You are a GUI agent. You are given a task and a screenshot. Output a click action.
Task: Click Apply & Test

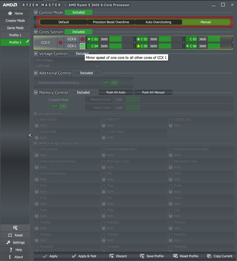(84, 256)
